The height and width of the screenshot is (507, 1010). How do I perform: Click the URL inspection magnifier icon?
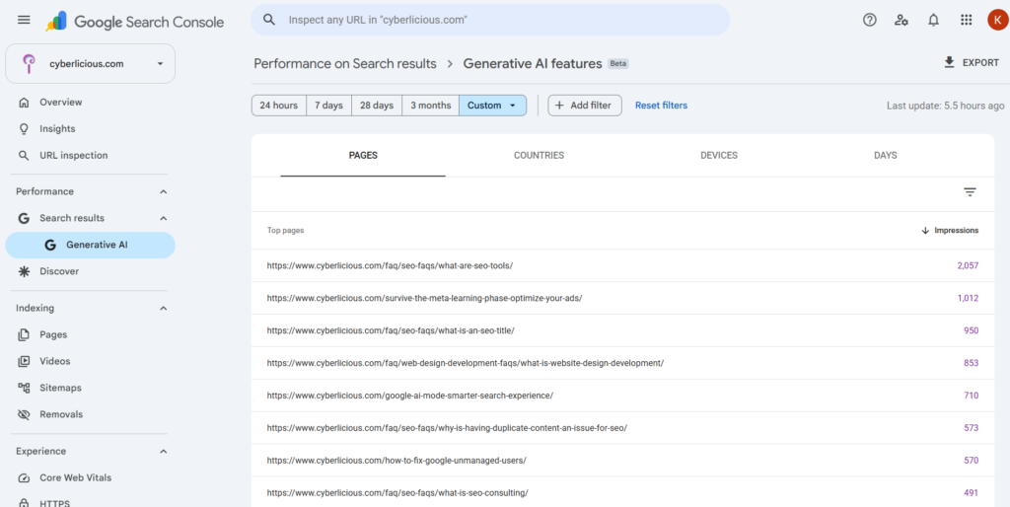[24, 155]
